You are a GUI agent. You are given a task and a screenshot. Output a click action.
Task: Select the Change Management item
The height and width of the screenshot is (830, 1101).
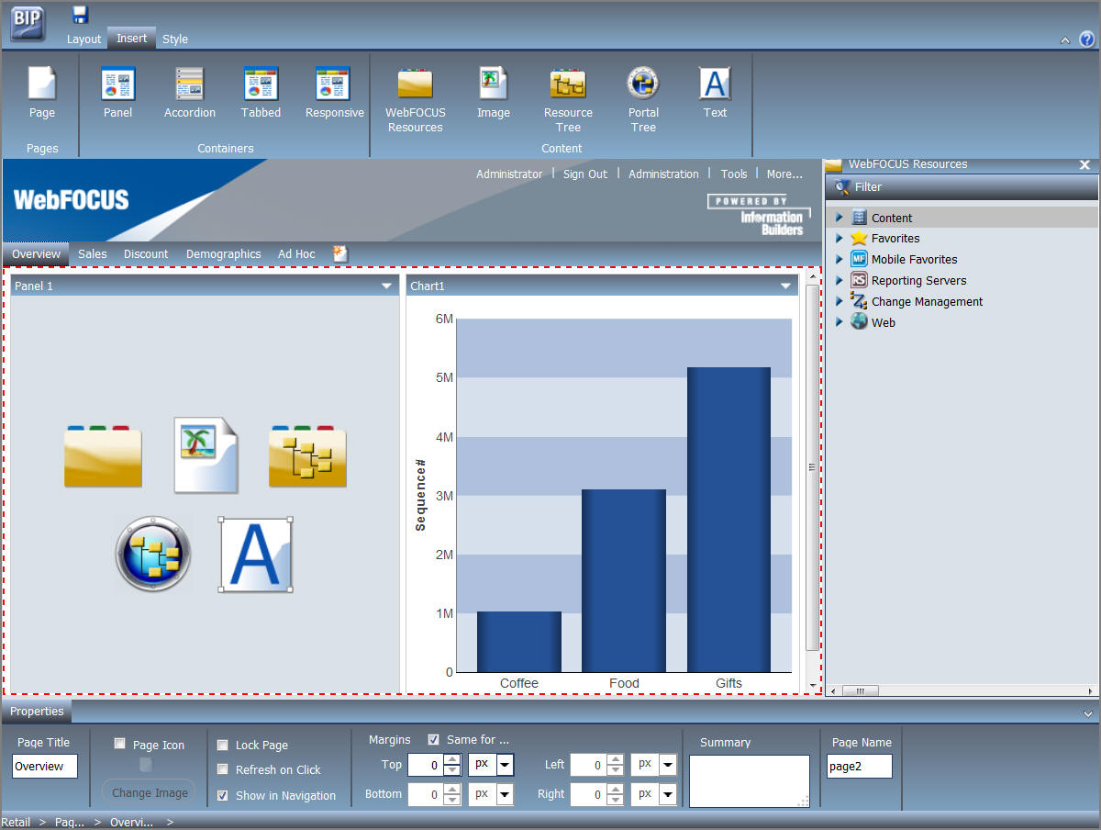(917, 301)
